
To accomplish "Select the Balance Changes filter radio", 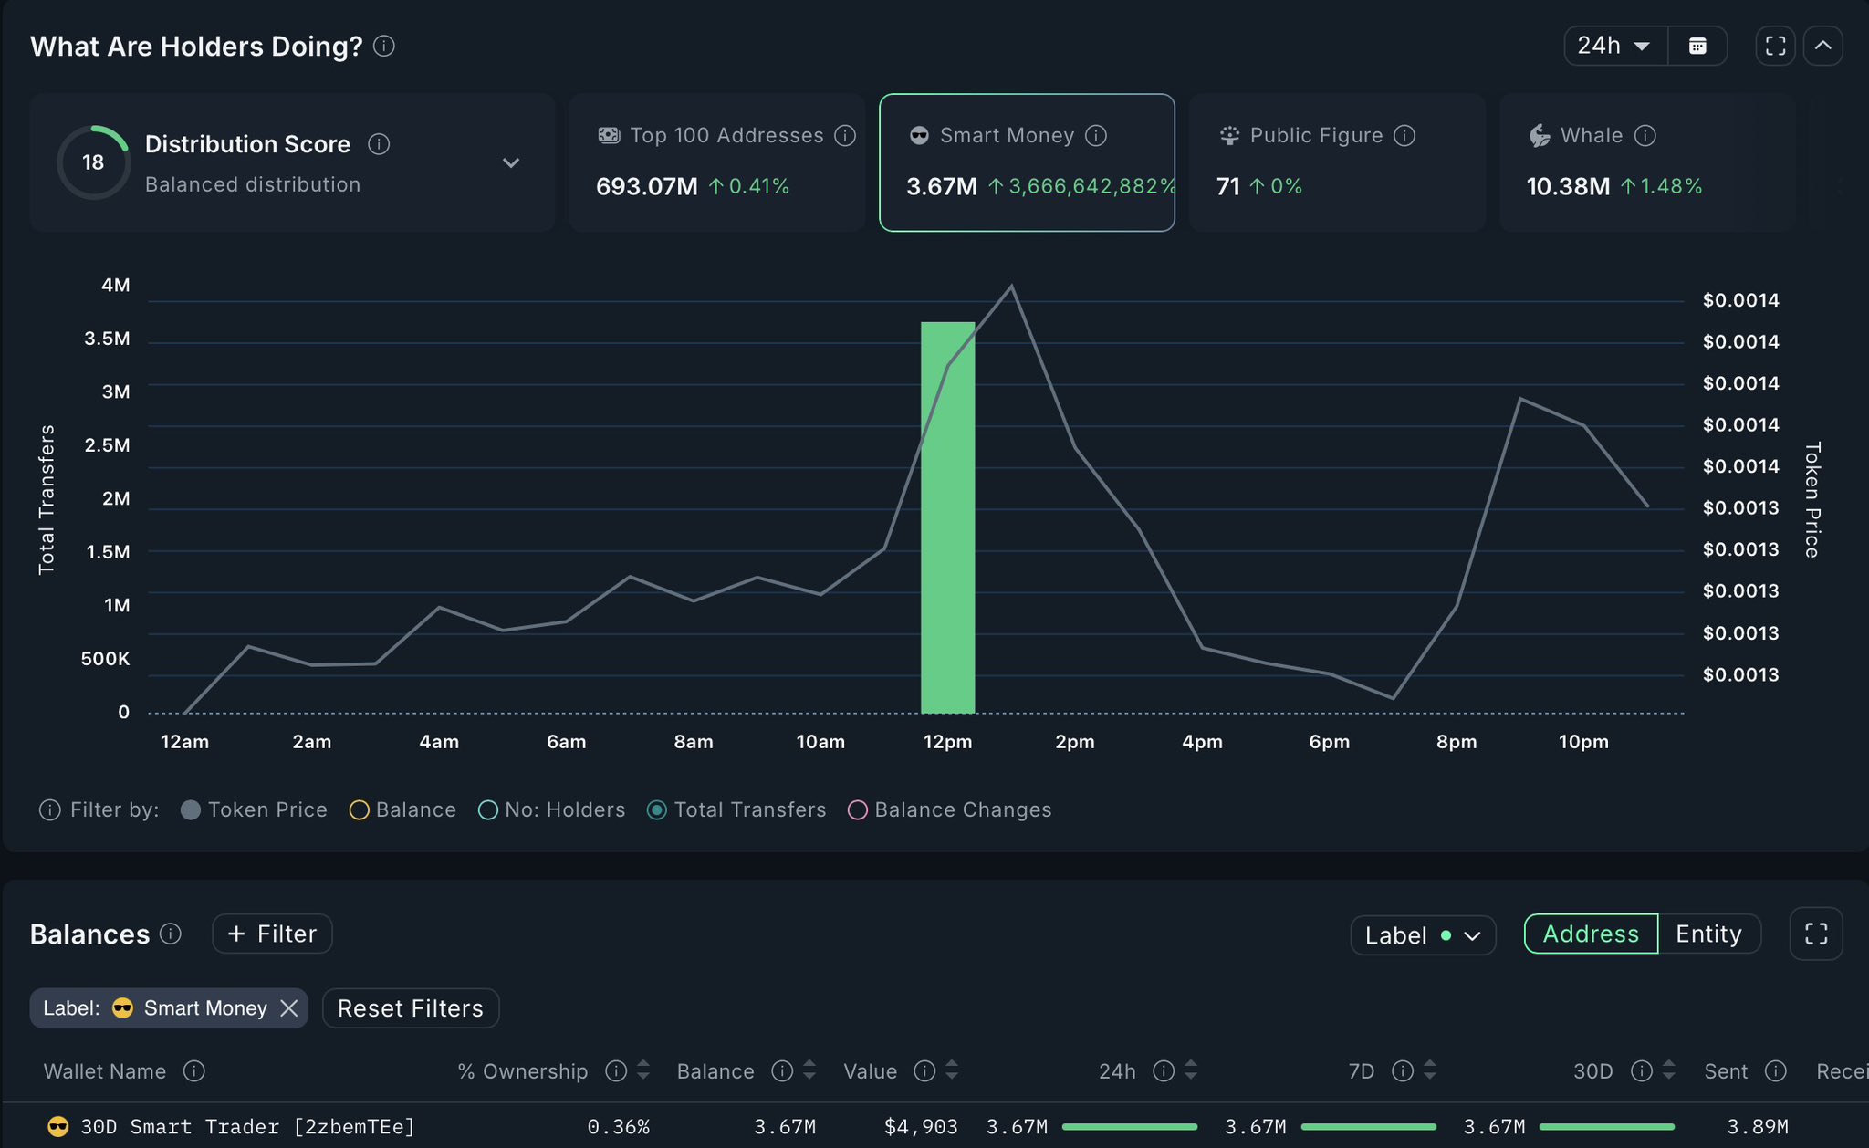I will (x=857, y=810).
